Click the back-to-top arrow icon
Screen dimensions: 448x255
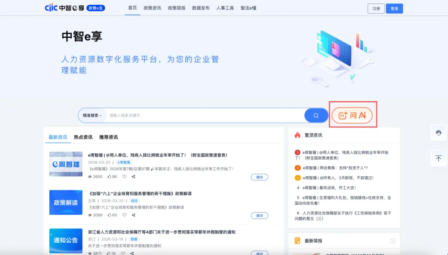(438, 158)
